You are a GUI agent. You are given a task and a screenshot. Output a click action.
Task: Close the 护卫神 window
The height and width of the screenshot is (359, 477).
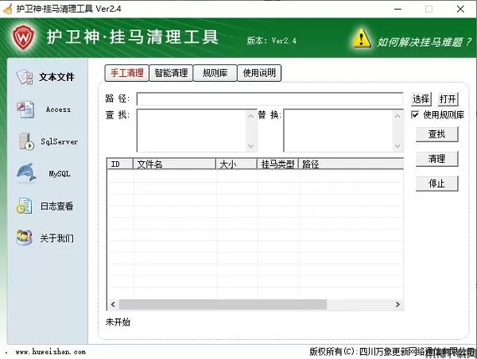tap(460, 9)
